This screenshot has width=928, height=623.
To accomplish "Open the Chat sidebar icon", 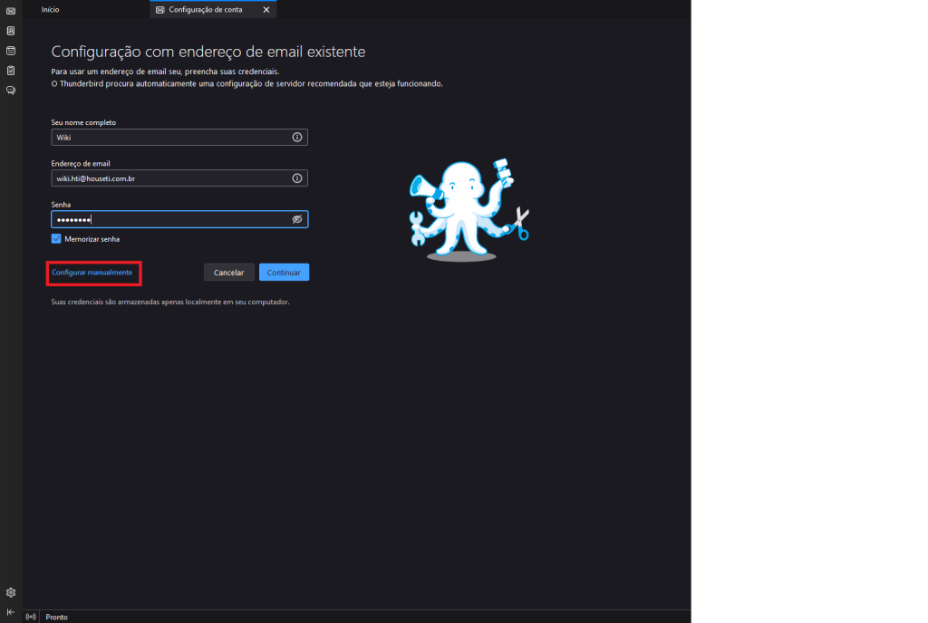I will 11,91.
